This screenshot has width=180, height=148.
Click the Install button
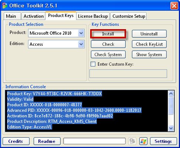[x=108, y=34]
